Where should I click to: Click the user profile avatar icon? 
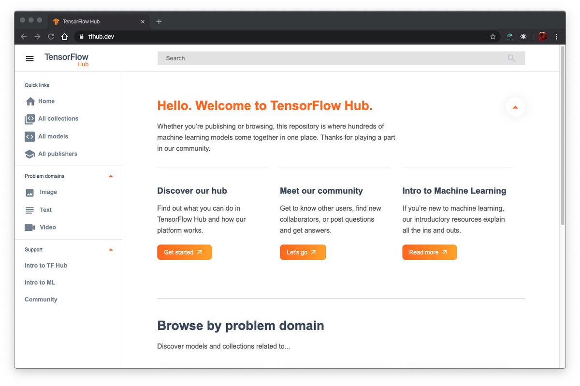[542, 37]
